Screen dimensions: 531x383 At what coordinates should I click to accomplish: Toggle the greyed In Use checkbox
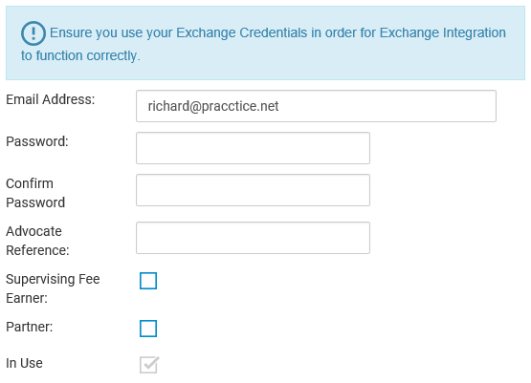pos(149,365)
